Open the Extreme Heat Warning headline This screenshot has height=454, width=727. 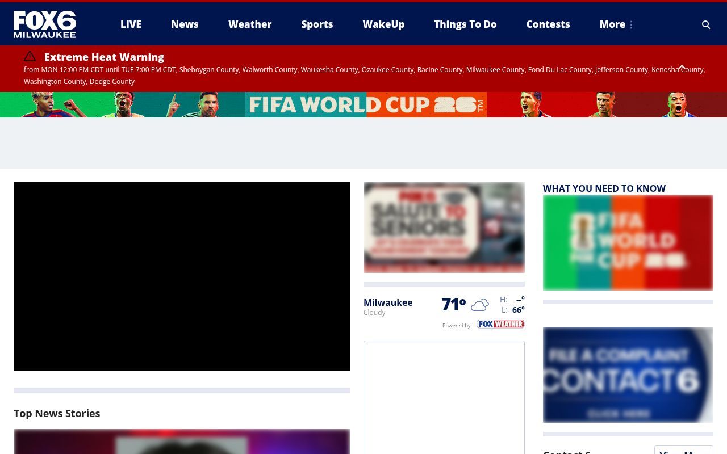(104, 57)
